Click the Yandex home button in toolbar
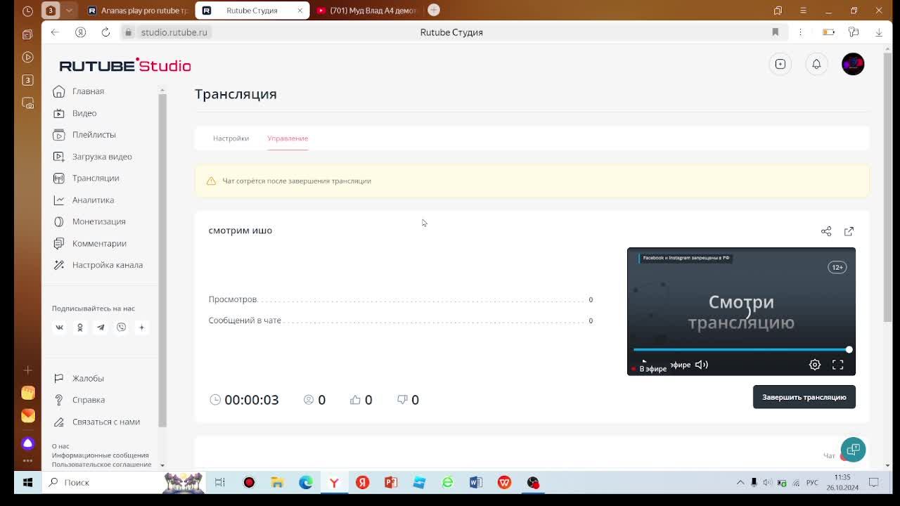The height and width of the screenshot is (506, 900). pos(80,32)
